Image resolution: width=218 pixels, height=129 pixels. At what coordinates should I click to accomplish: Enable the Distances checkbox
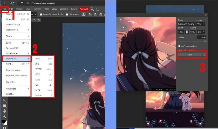(67, 14)
